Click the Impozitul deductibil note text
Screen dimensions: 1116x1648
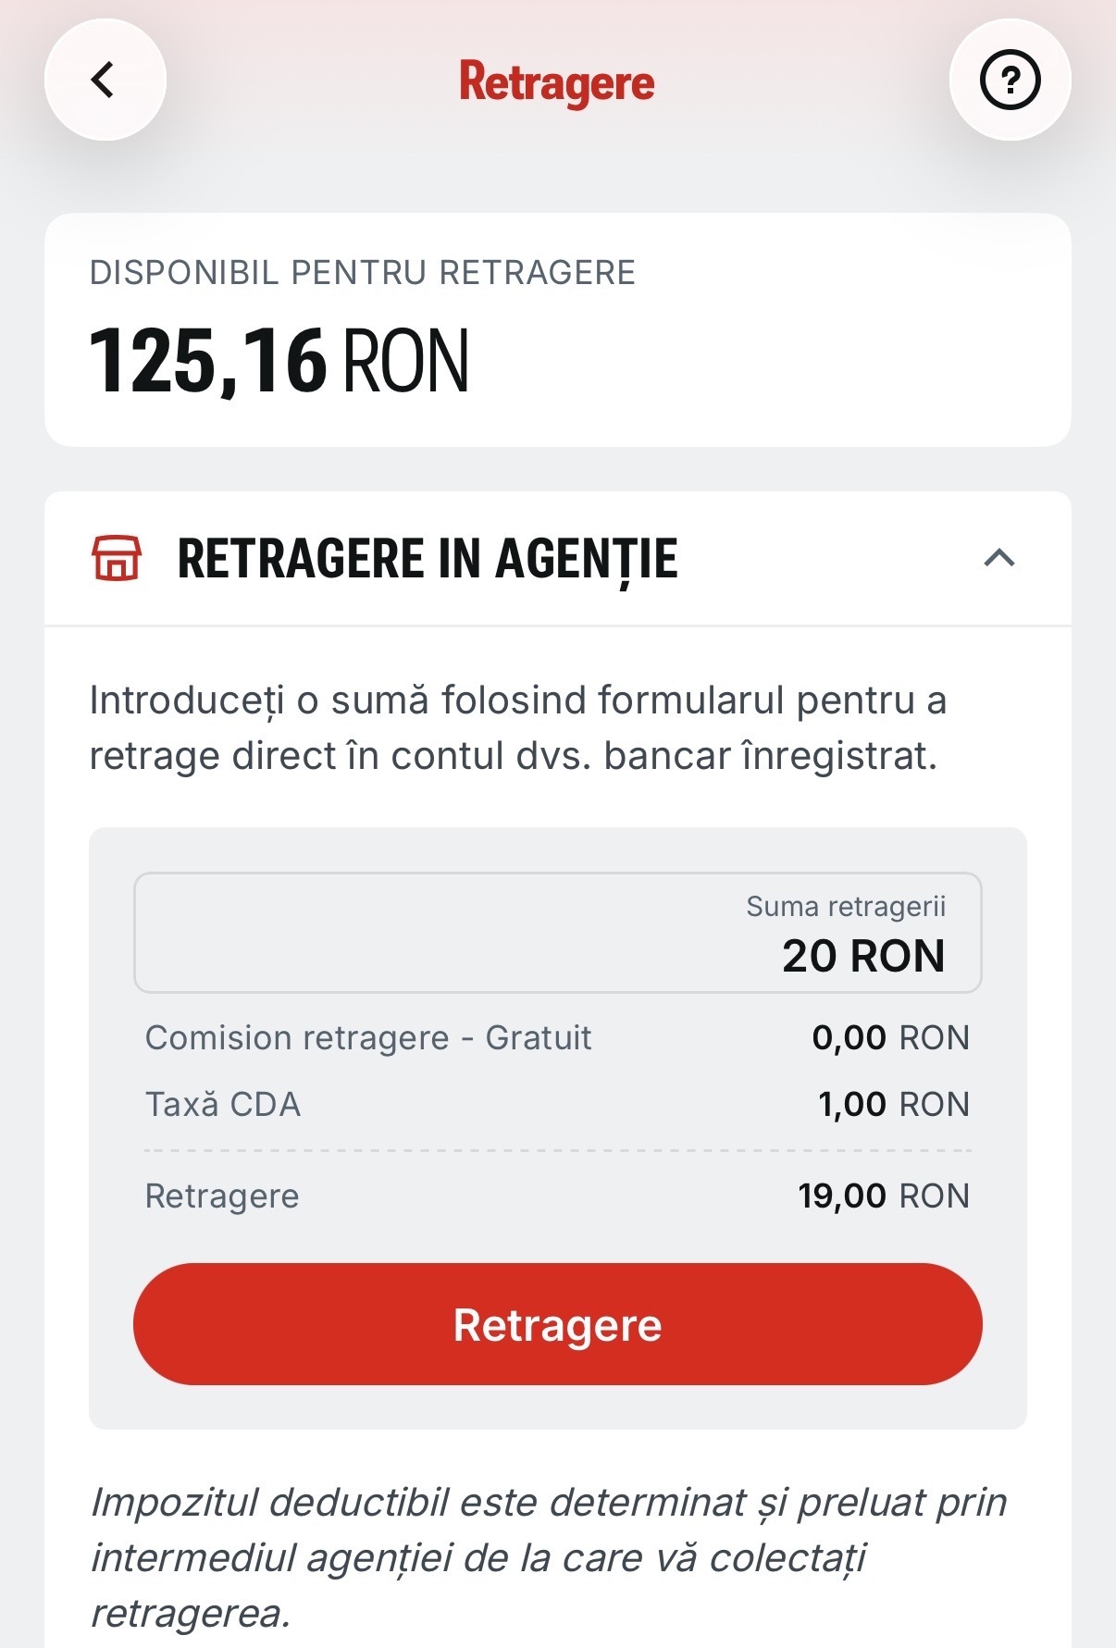coord(548,1557)
